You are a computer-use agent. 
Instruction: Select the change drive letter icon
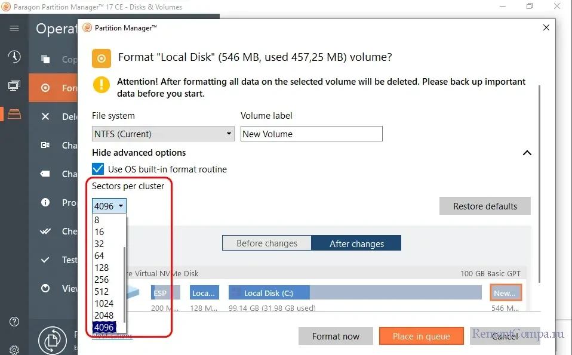point(45,145)
